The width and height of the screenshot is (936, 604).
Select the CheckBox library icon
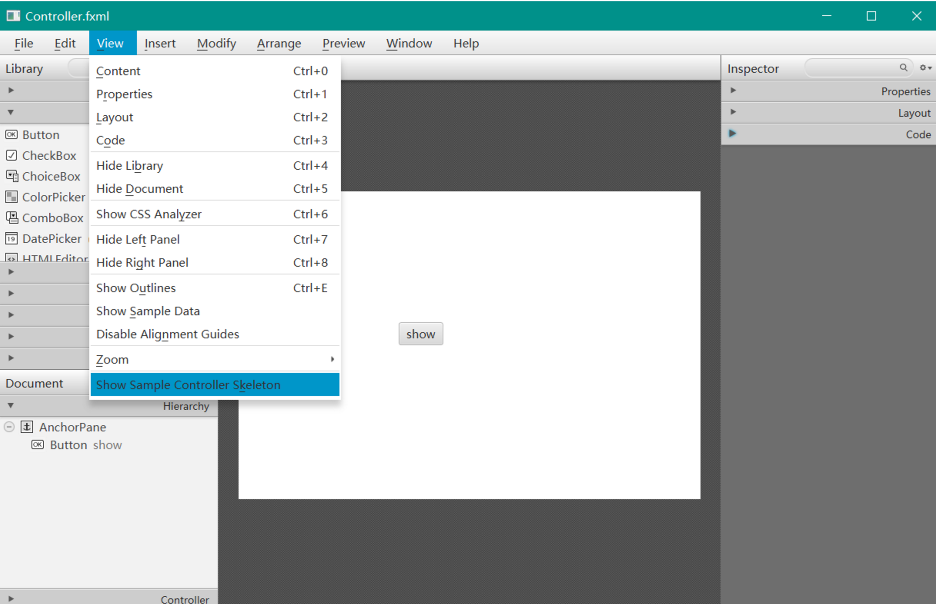coord(11,155)
